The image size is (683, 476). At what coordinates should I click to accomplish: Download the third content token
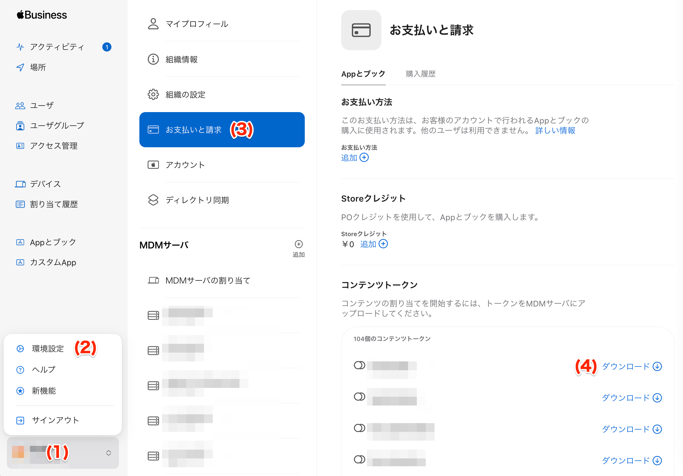632,429
